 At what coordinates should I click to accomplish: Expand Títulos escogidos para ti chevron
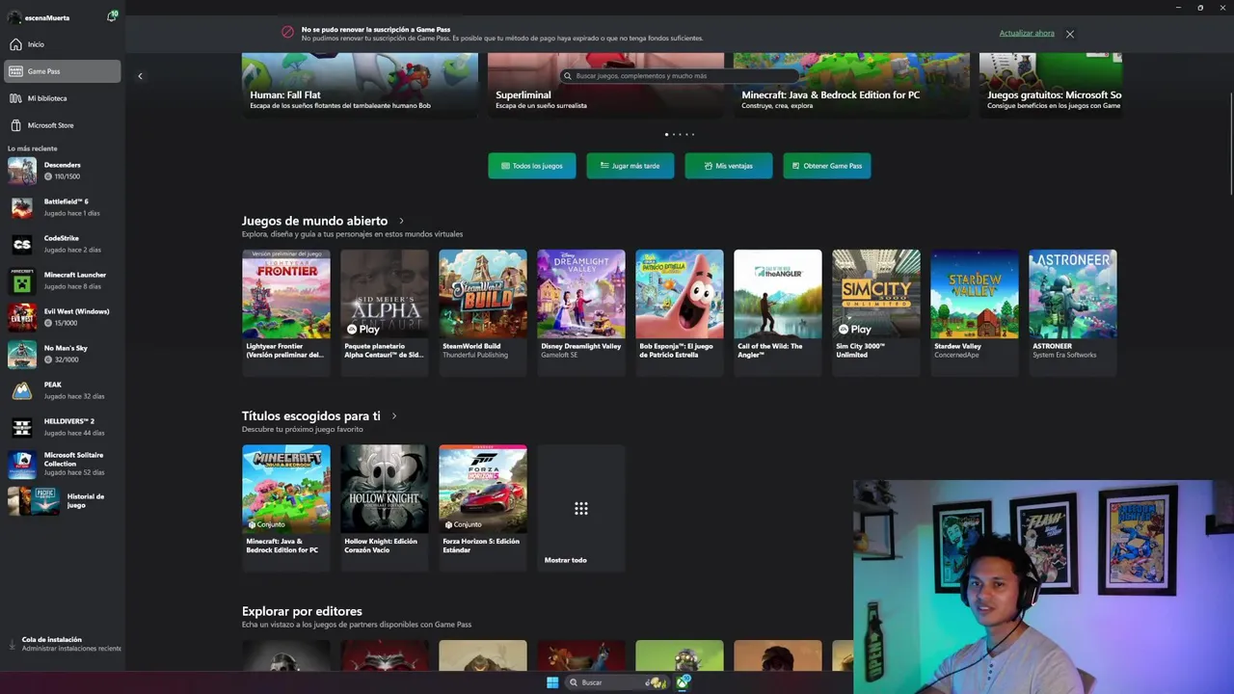click(x=394, y=416)
